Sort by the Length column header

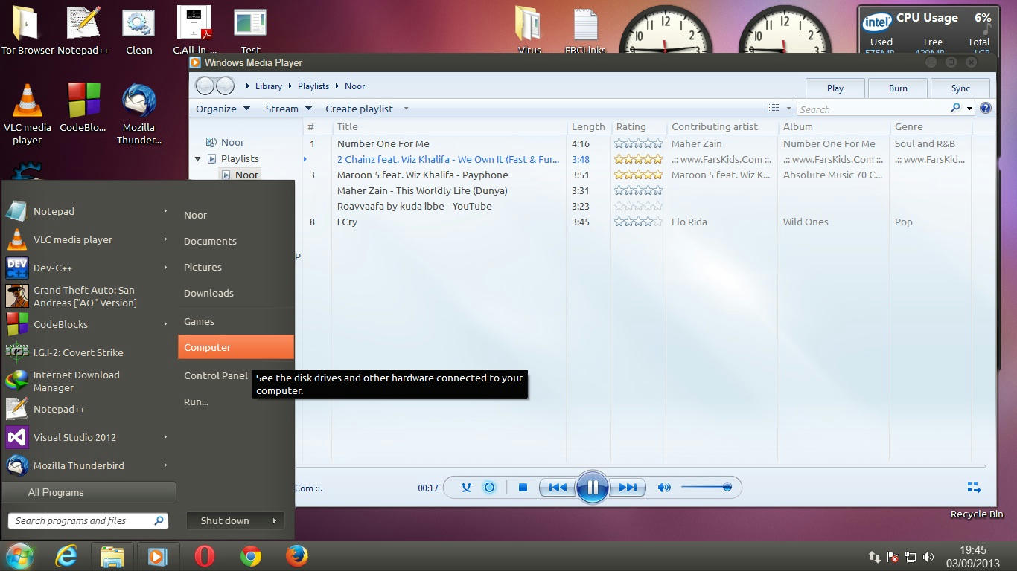point(588,126)
